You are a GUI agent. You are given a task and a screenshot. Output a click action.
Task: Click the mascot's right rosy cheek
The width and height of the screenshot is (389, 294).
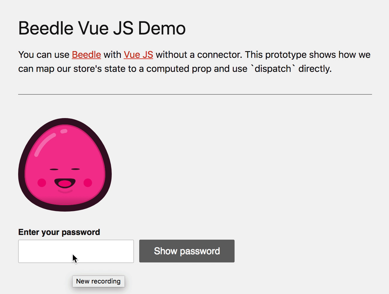tap(88, 183)
